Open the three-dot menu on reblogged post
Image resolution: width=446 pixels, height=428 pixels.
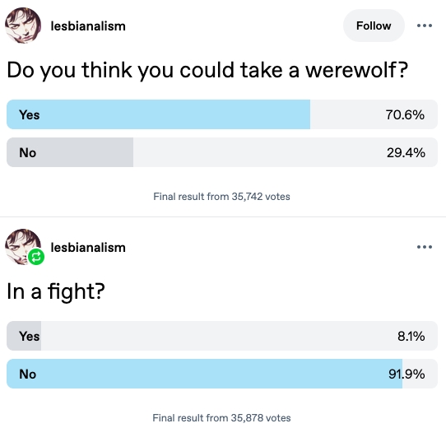(x=425, y=247)
